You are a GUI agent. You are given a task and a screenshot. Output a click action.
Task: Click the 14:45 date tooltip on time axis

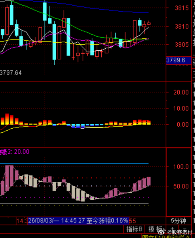(x=78, y=221)
